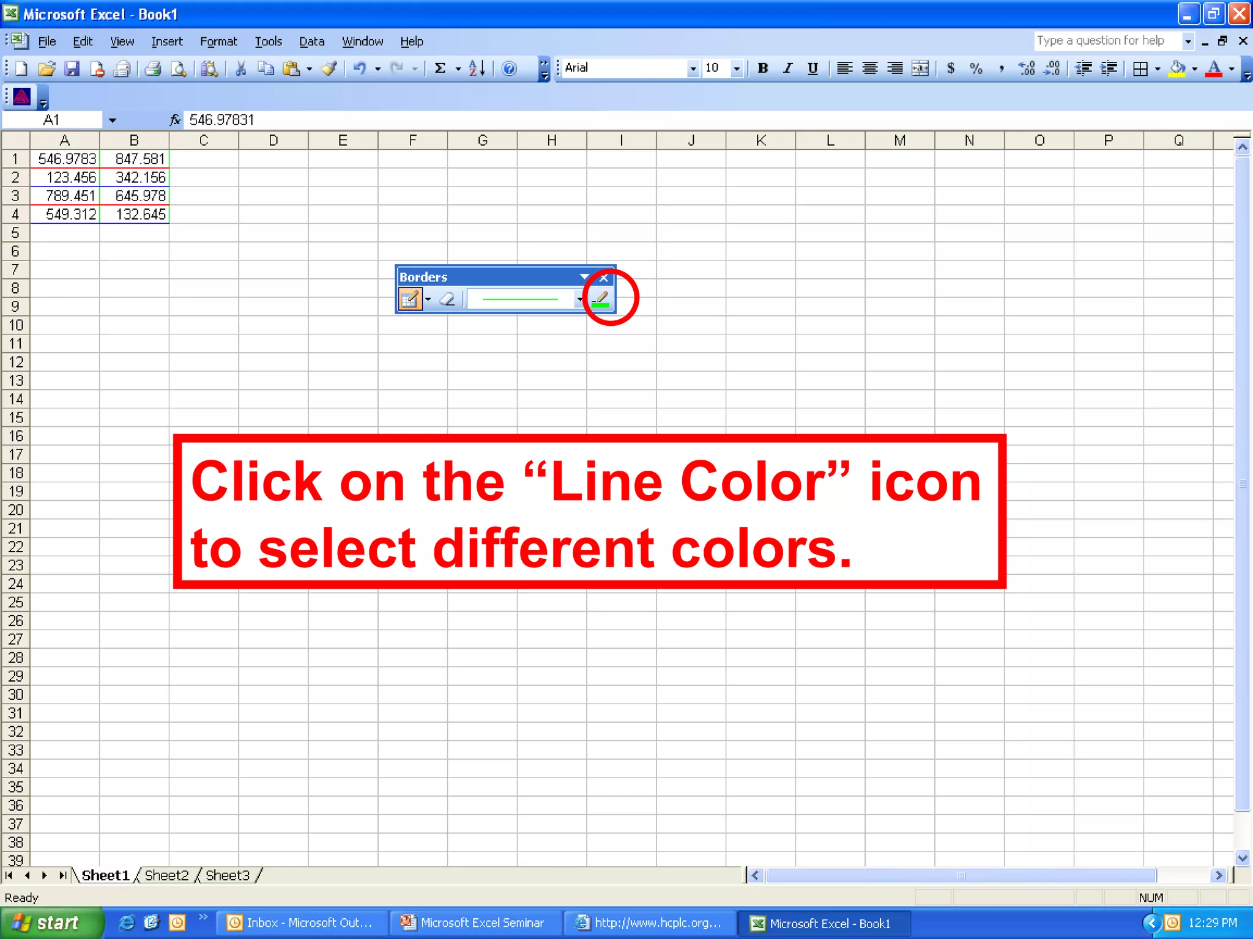Click the Increase Indent icon
Image resolution: width=1253 pixels, height=939 pixels.
click(1109, 68)
